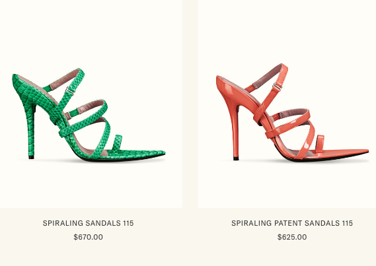376x266 pixels.
Task: Click the silver buckle on the green sandal
Action: 70,90
